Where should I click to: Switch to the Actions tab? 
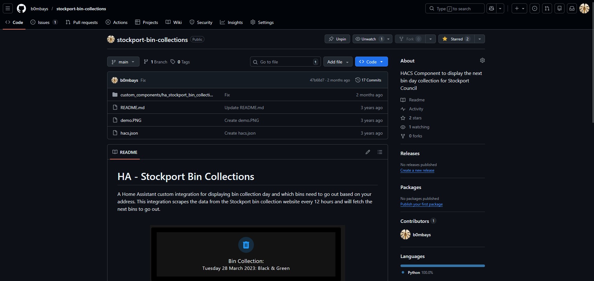[x=117, y=22]
